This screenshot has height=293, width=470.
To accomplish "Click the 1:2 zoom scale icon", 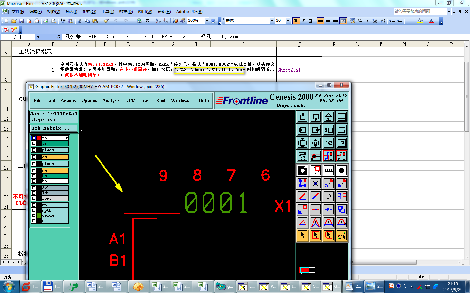I will tap(329, 143).
